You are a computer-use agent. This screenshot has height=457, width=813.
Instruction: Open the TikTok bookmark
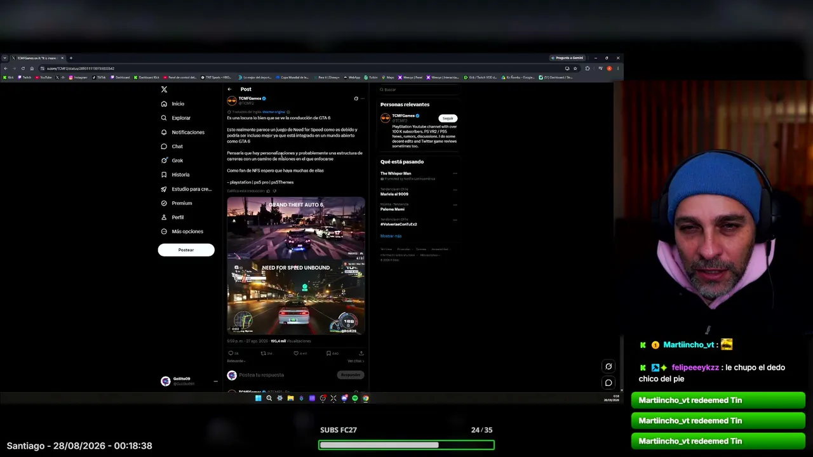click(x=99, y=77)
